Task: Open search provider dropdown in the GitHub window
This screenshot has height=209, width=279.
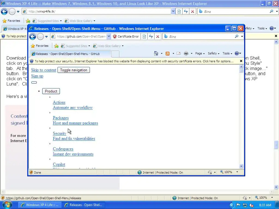Action: click(x=242, y=36)
